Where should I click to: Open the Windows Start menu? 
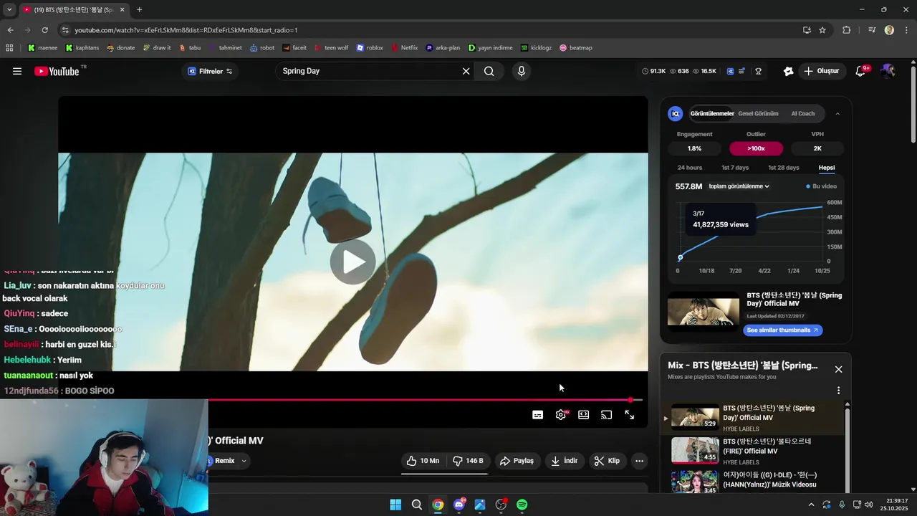395,505
